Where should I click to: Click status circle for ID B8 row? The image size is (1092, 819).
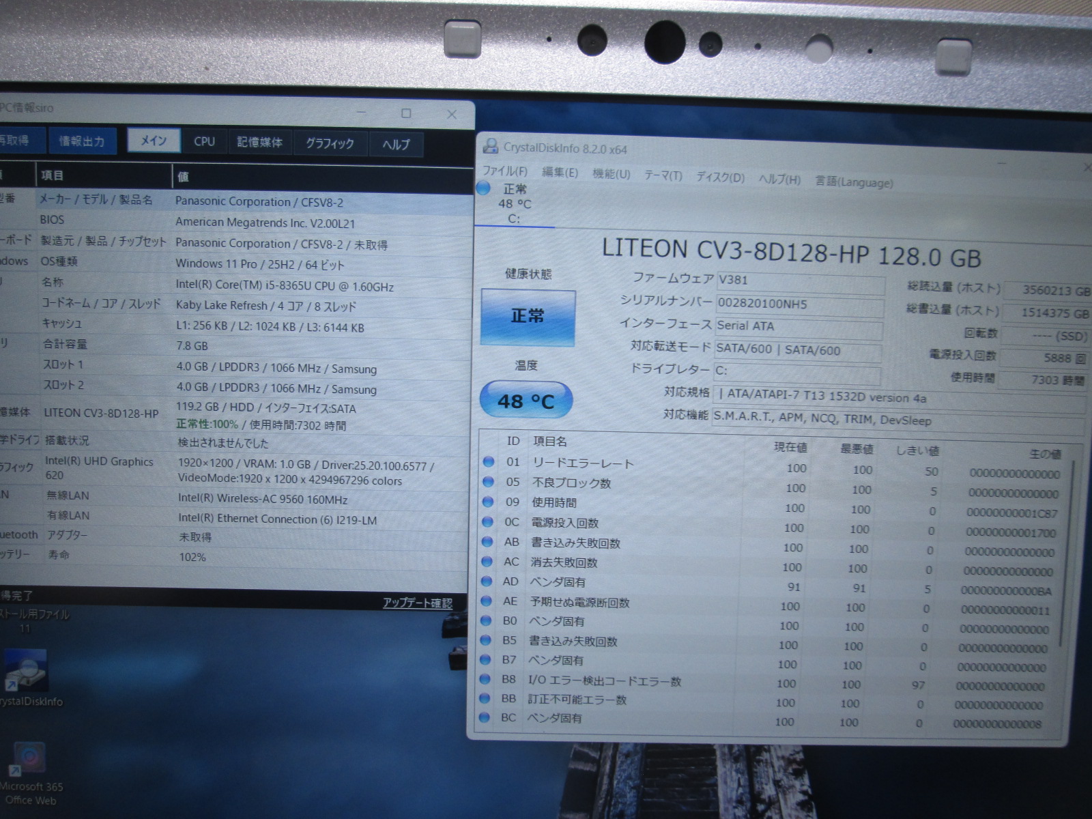click(x=485, y=679)
